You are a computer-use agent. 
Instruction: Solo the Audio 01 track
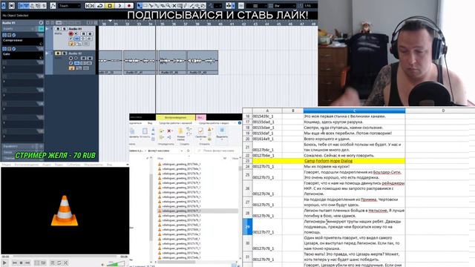click(x=65, y=29)
